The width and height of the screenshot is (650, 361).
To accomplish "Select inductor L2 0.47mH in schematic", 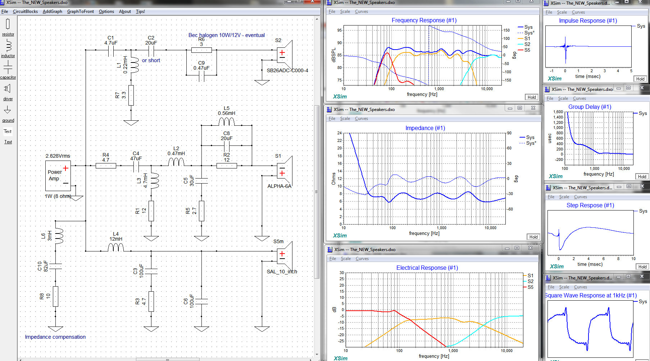I will click(x=176, y=162).
